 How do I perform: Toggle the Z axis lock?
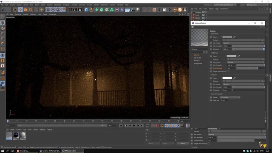pos(58,10)
